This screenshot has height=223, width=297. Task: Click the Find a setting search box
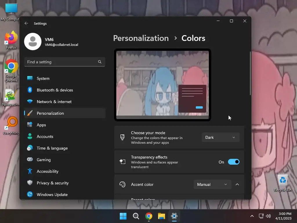coord(65,62)
